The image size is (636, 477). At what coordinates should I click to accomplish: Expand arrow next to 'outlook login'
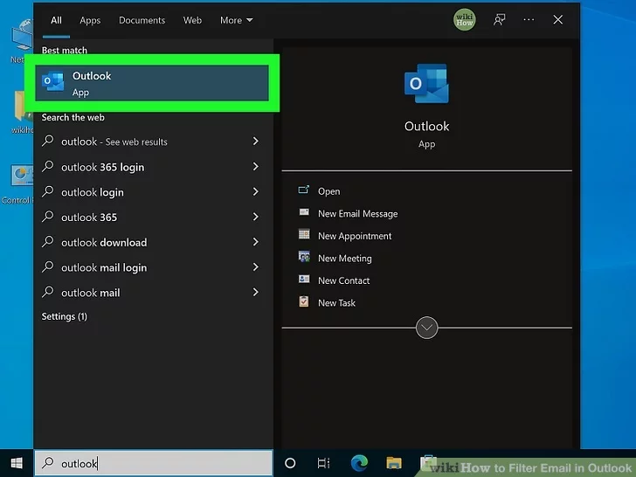pyautogui.click(x=255, y=191)
